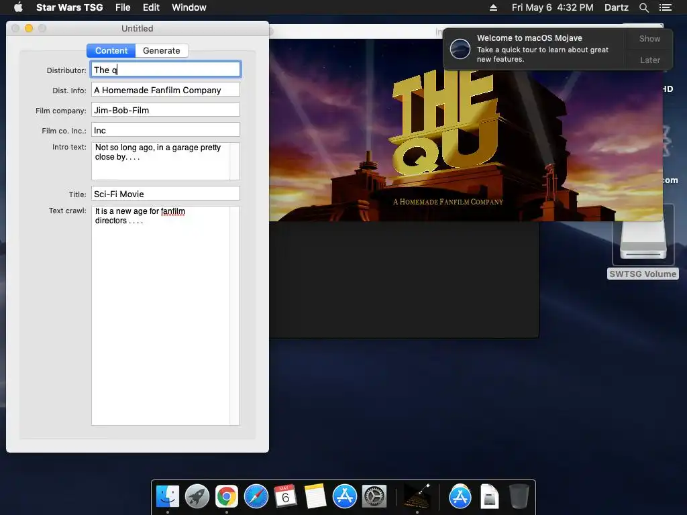Click the Intro text label
The height and width of the screenshot is (515, 687).
(69, 147)
